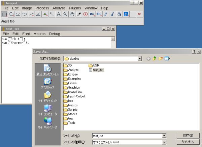202x147 pixels.
Task: Open ImageJ Process menu
Action: pyautogui.click(x=42, y=8)
